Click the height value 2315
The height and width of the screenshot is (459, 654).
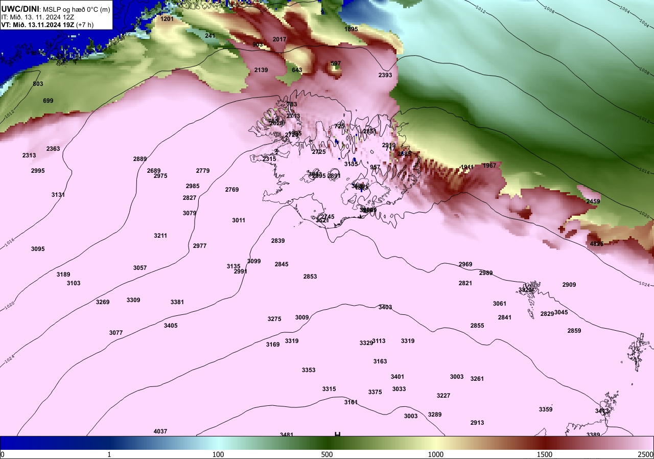point(269,159)
